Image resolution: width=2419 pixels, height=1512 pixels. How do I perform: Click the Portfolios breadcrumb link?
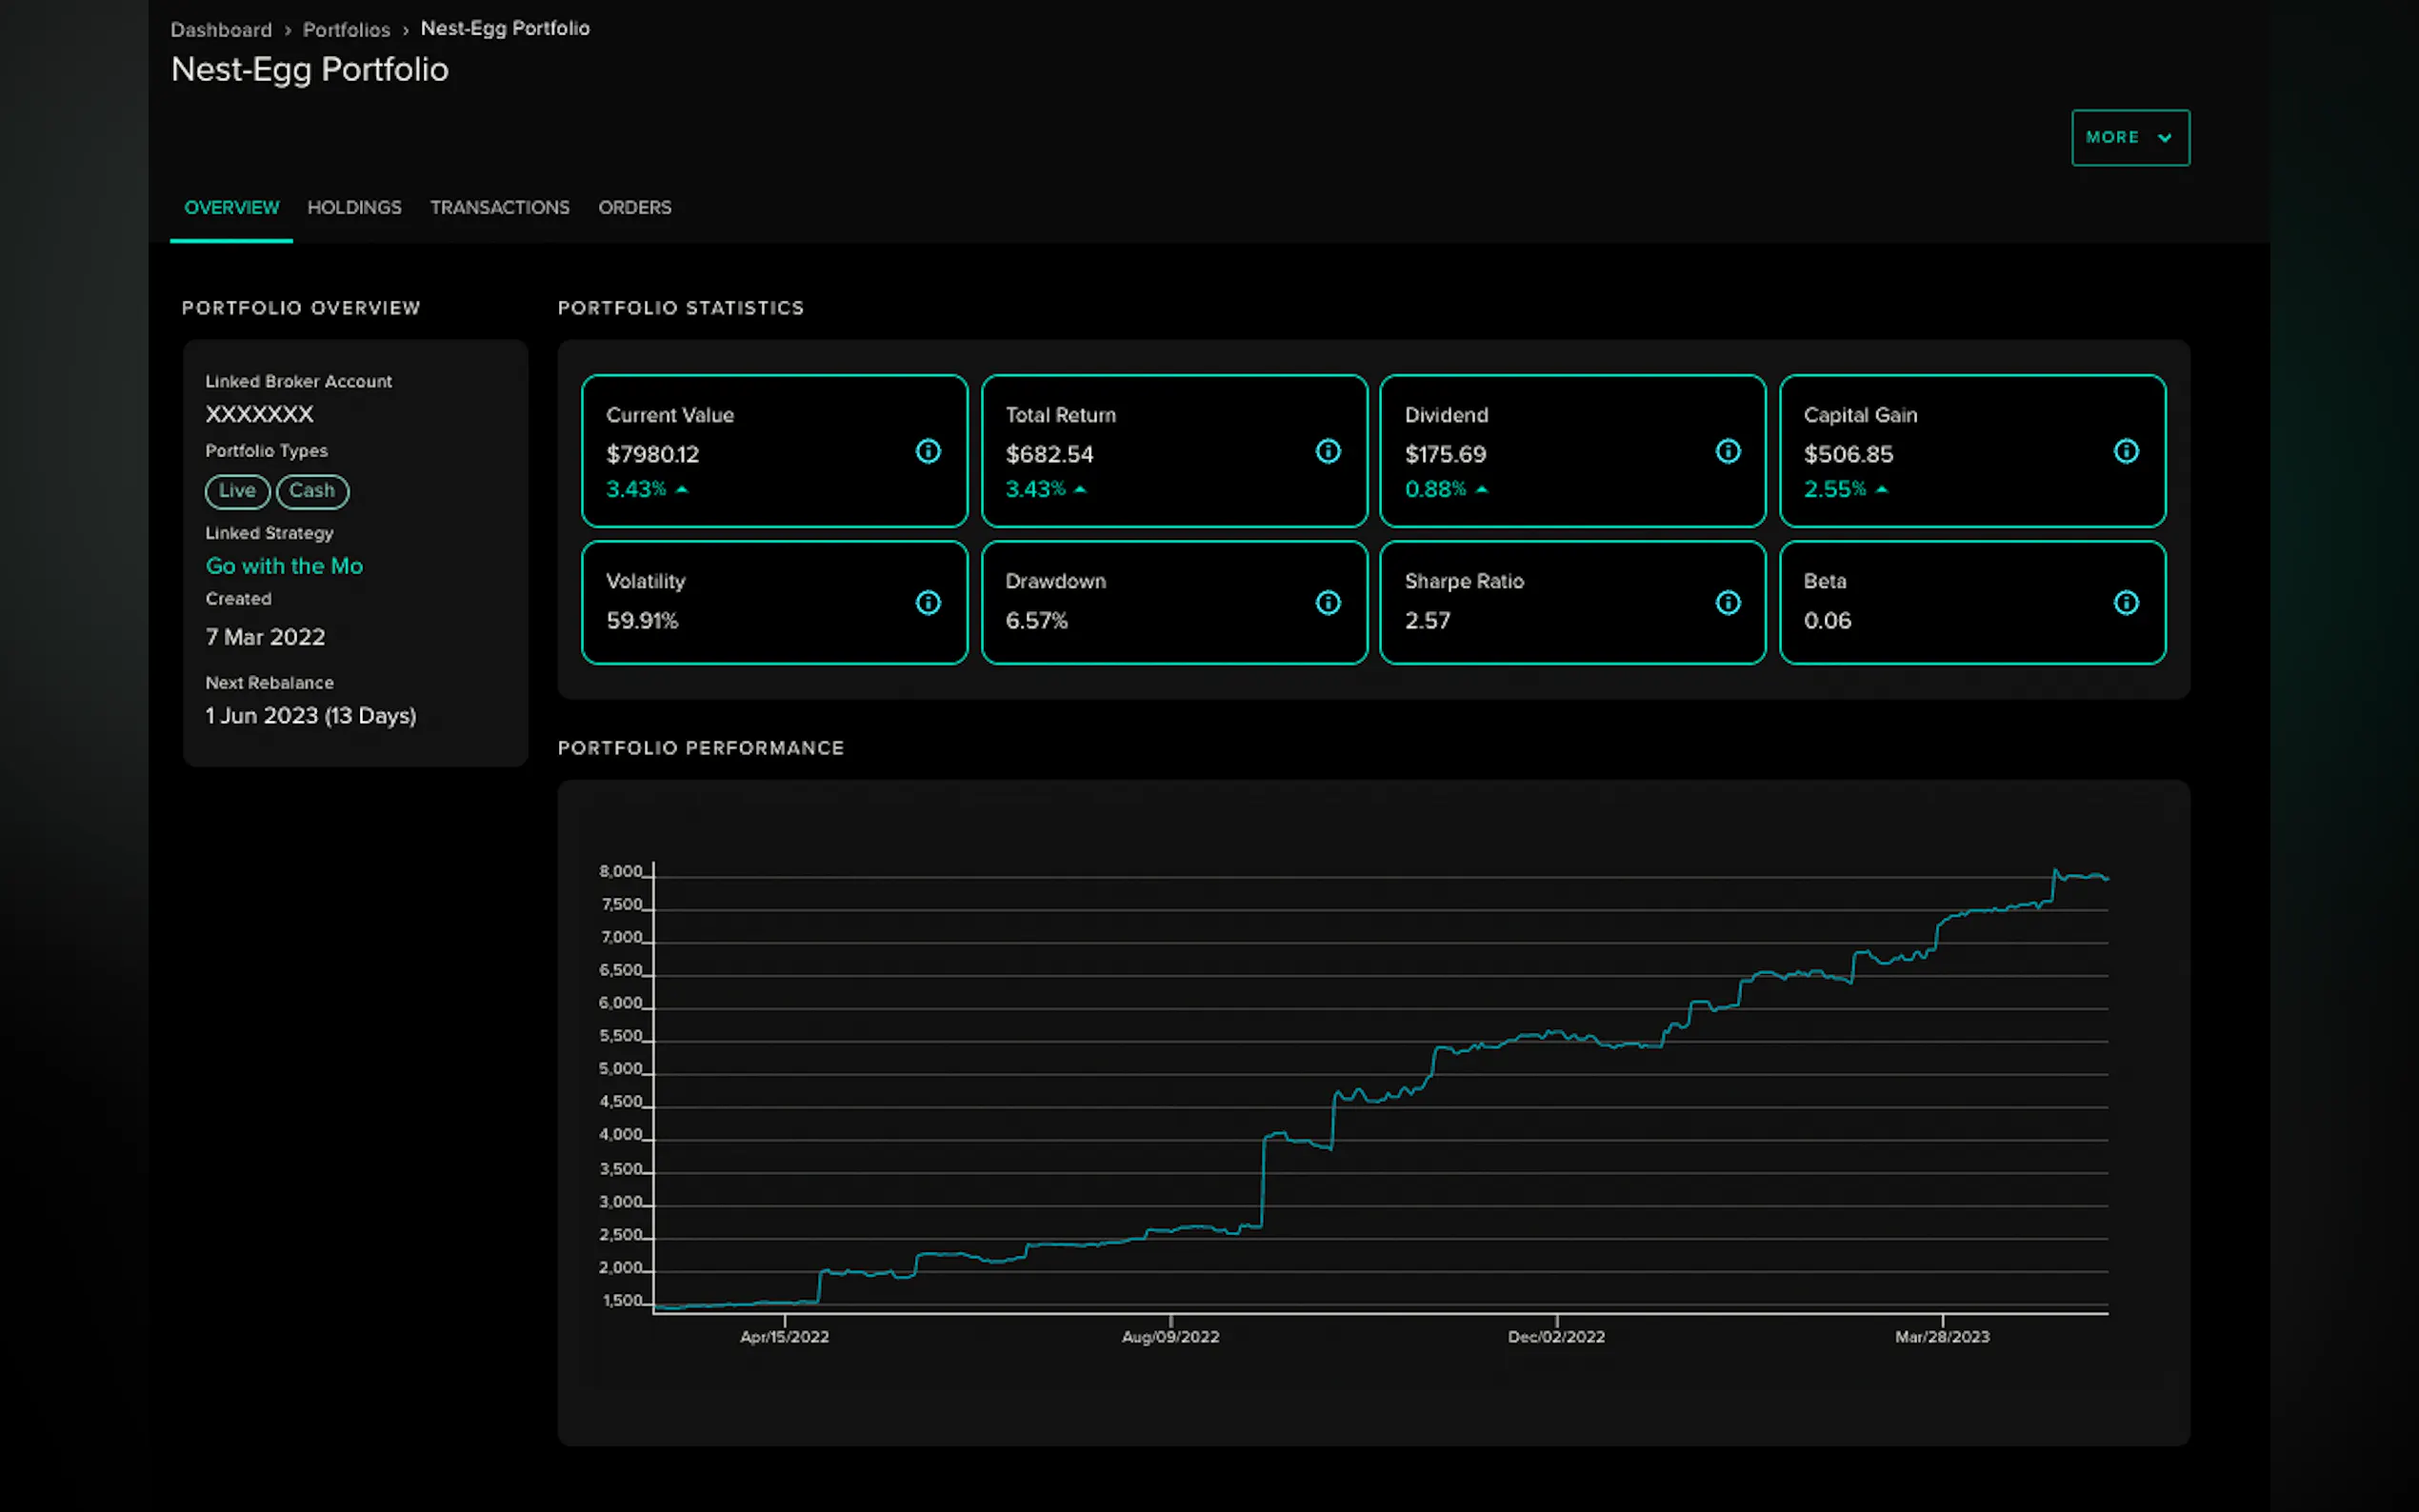[346, 29]
